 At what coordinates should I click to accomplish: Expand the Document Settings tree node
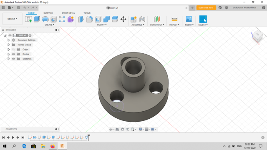click(8, 40)
